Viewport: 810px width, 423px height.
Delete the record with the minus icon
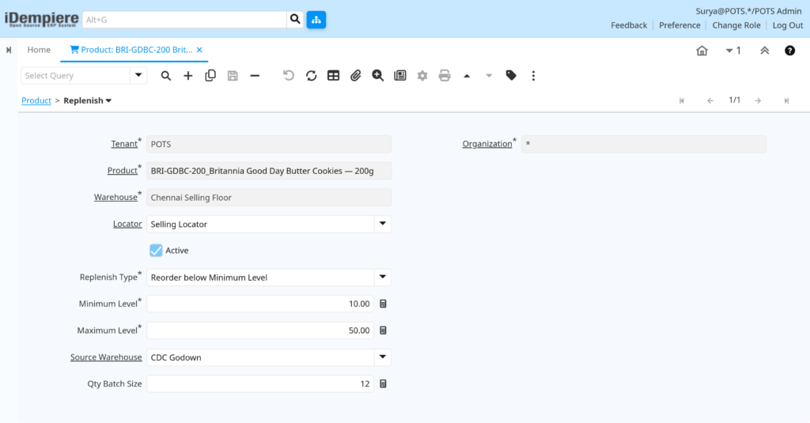(255, 75)
